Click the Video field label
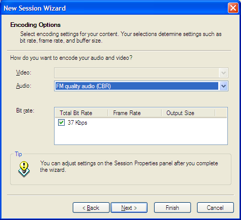 click(x=24, y=72)
